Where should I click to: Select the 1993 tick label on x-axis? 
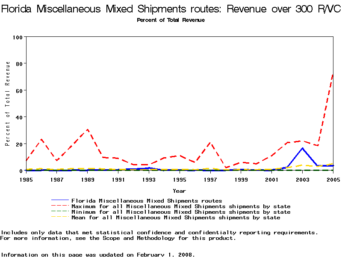149,180
